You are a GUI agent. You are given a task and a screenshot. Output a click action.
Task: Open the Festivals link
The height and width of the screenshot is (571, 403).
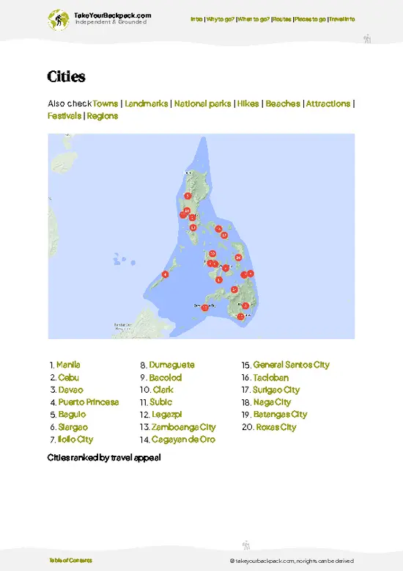pyautogui.click(x=64, y=116)
